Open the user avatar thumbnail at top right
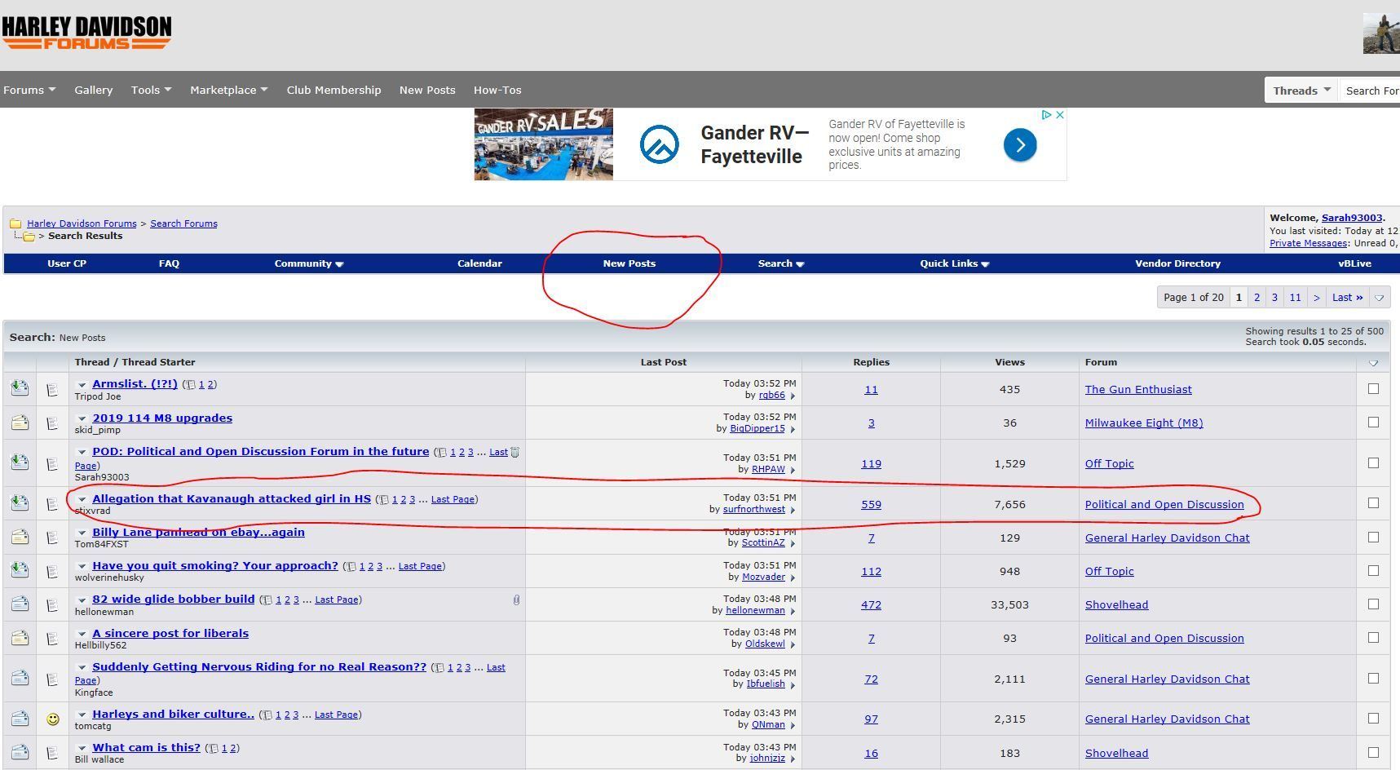The width and height of the screenshot is (1400, 770). (x=1381, y=33)
